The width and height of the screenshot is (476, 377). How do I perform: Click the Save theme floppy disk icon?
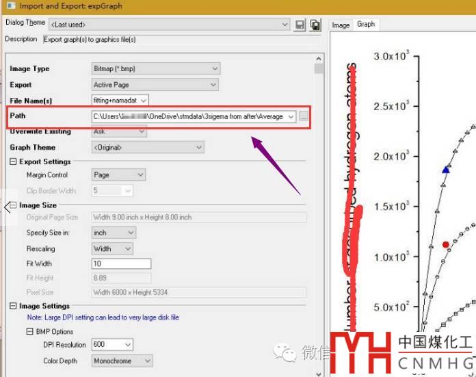point(300,25)
